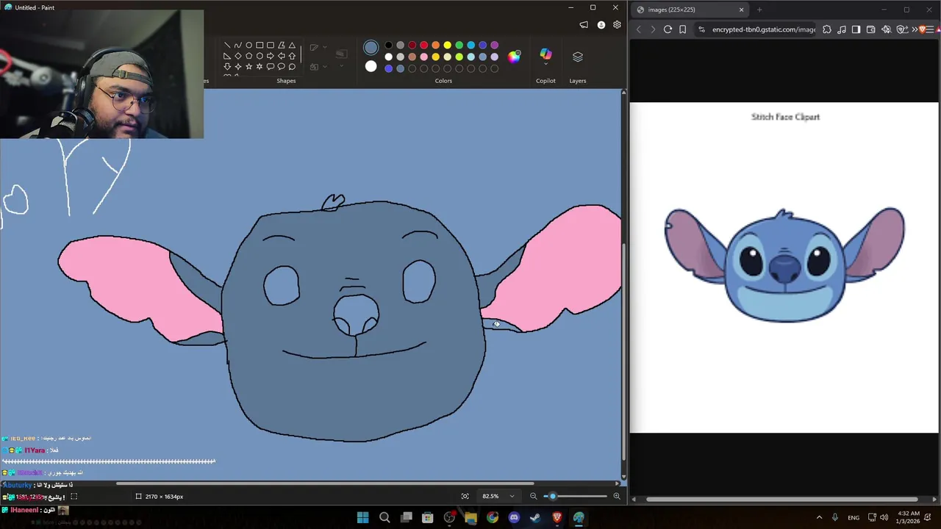Open the zoom percentage dropdown
Viewport: 941px width, 529px height.
pyautogui.click(x=512, y=496)
